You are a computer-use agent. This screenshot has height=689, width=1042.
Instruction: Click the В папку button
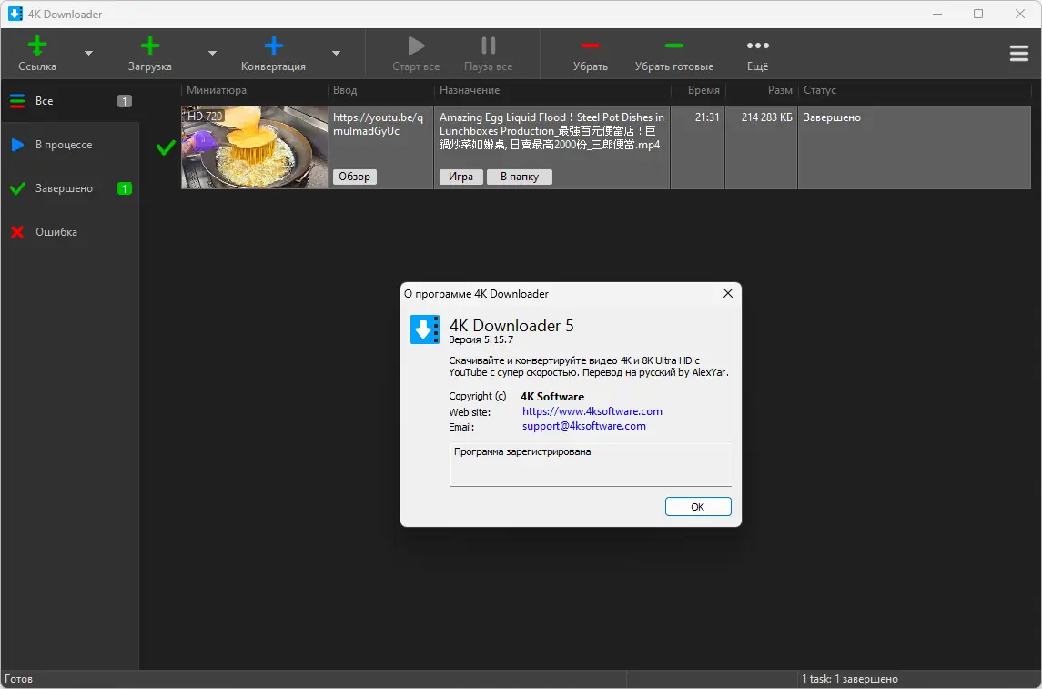tap(519, 177)
